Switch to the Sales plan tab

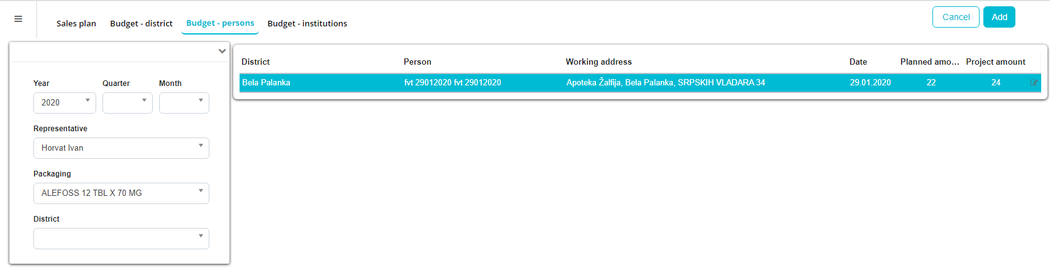click(x=76, y=23)
